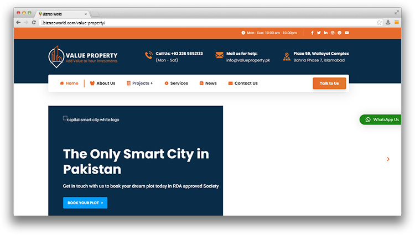Screen dimensions: 415x235
Task: Advance the slider with the next arrow
Action: pos(388,159)
